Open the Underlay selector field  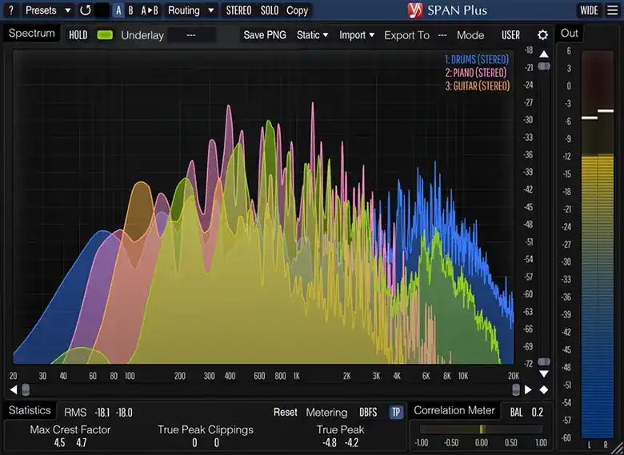pos(191,35)
